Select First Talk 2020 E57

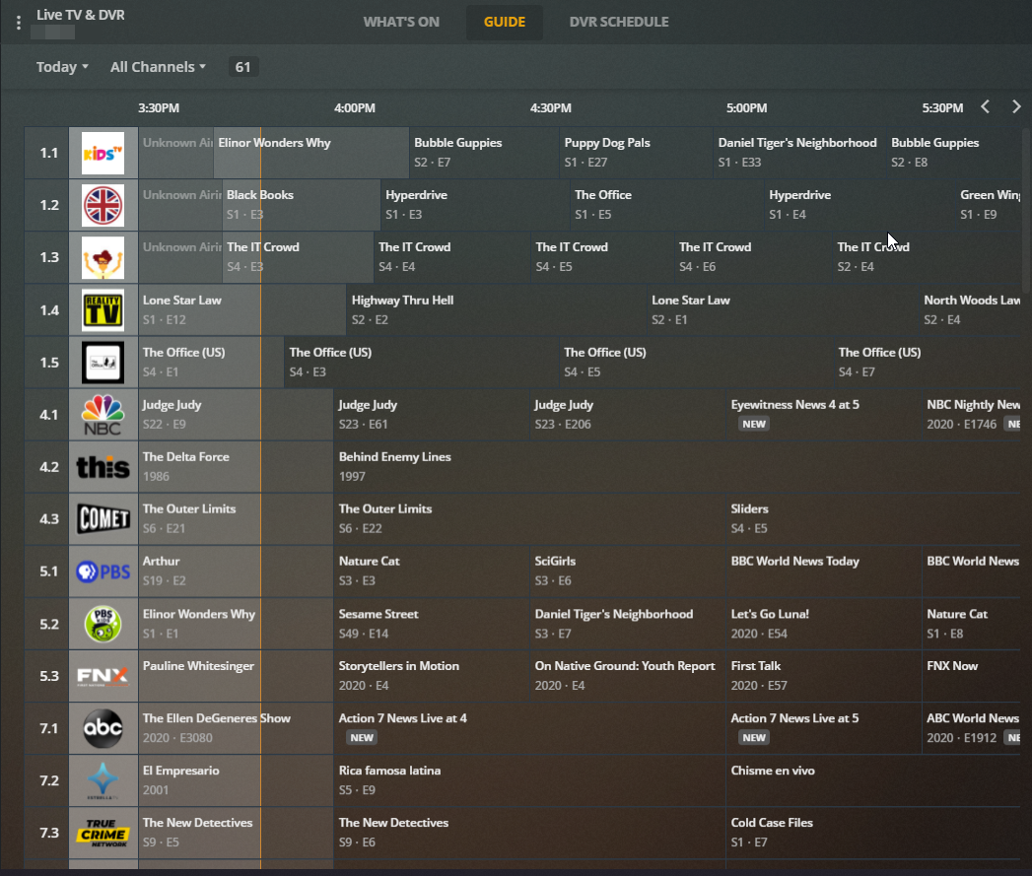(824, 675)
